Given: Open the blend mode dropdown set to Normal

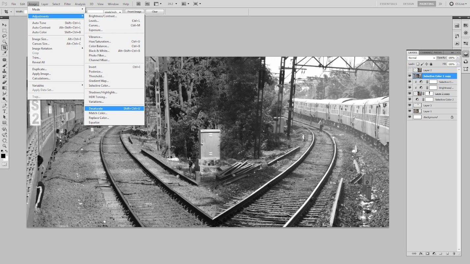Looking at the screenshot, I should pos(422,58).
